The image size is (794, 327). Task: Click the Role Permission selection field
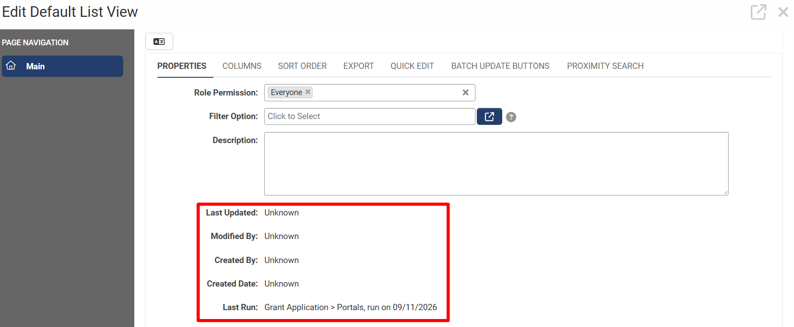click(370, 92)
